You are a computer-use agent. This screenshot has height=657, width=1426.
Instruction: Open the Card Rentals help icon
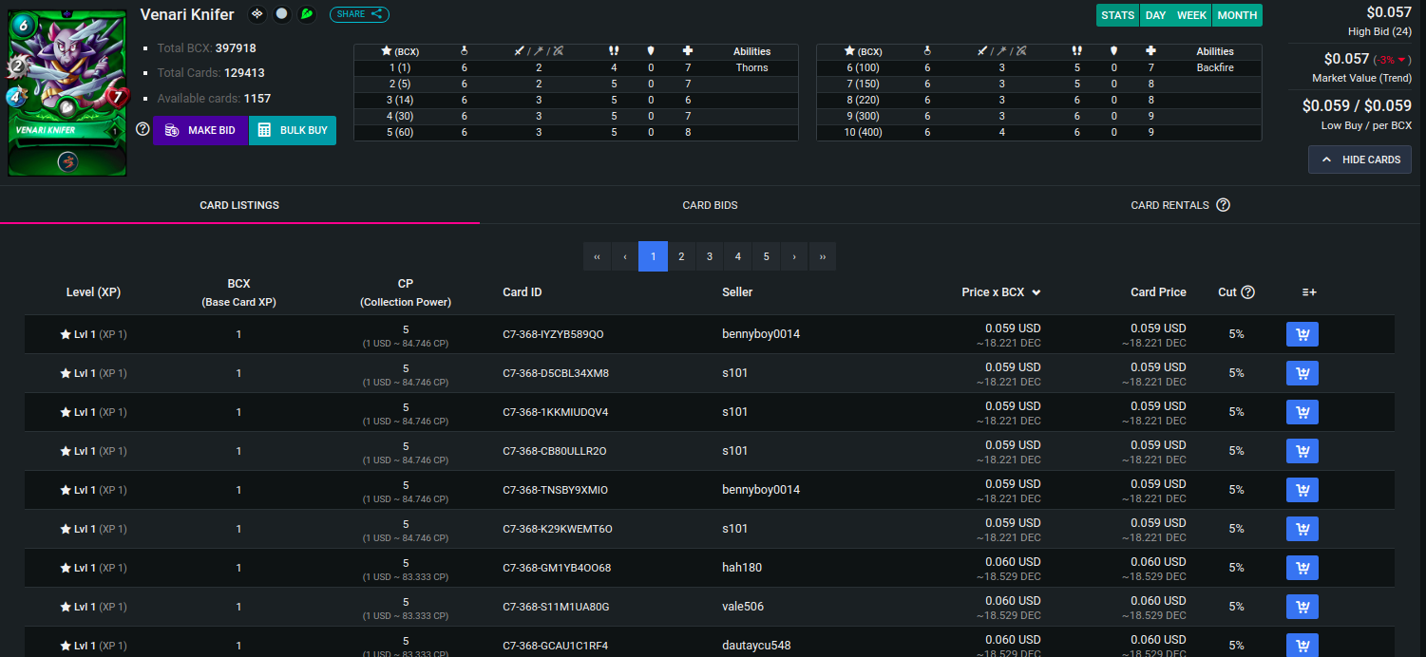[x=1223, y=205]
